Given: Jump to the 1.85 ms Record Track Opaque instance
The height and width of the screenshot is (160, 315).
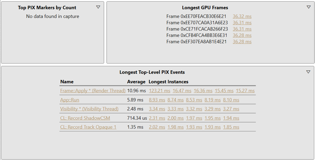Looking at the screenshot, I should click(x=231, y=127).
